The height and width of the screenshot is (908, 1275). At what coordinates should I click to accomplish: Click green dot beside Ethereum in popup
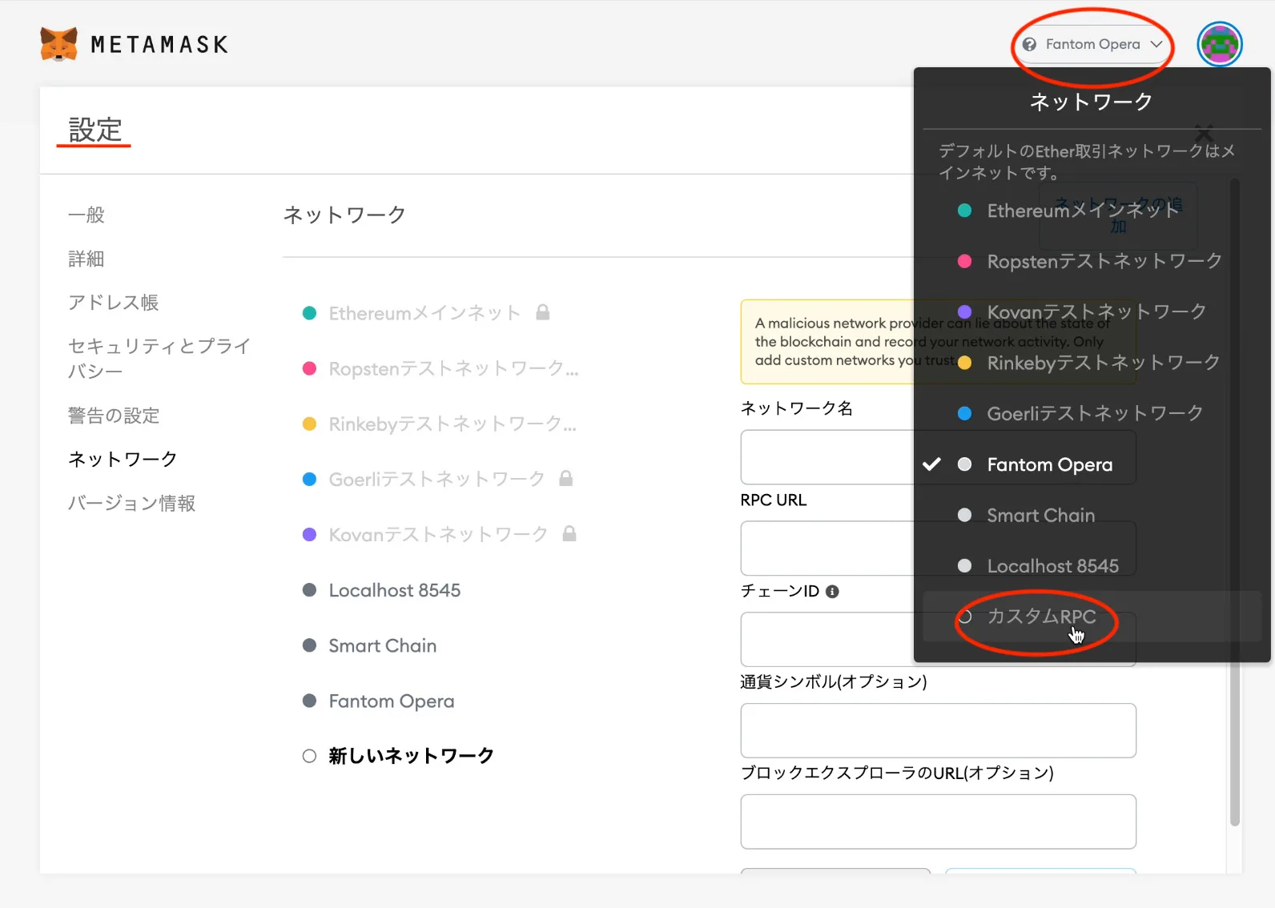pos(964,211)
